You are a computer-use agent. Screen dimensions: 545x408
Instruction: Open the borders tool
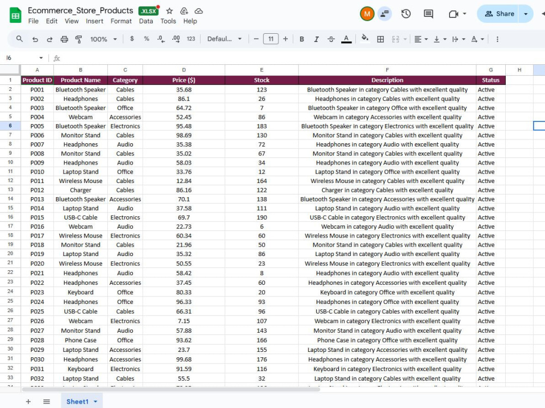tap(380, 39)
